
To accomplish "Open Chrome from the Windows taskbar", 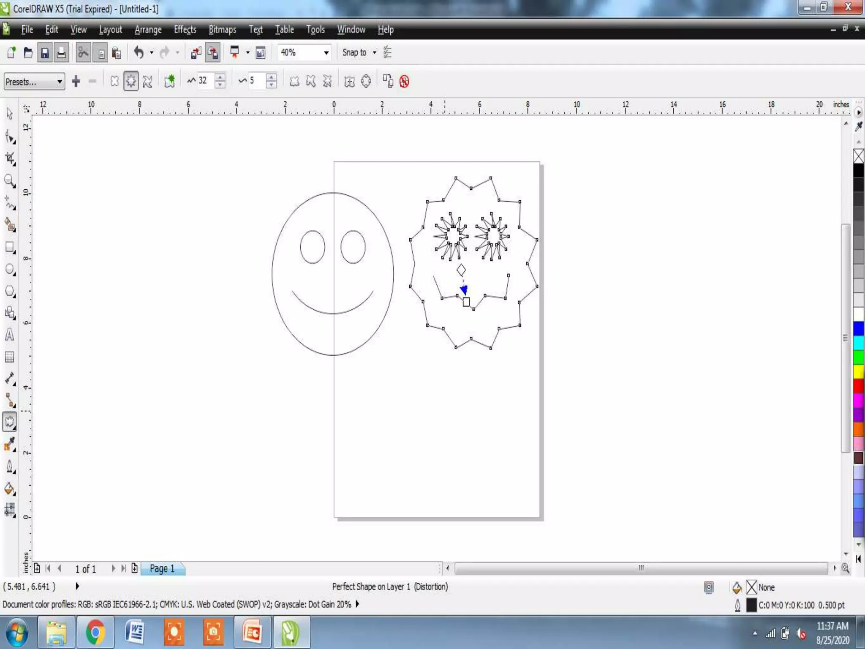I will [x=95, y=633].
